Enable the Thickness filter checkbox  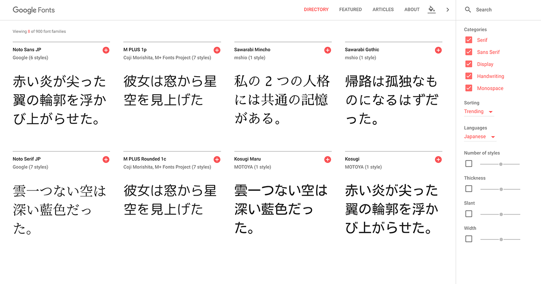pos(469,188)
